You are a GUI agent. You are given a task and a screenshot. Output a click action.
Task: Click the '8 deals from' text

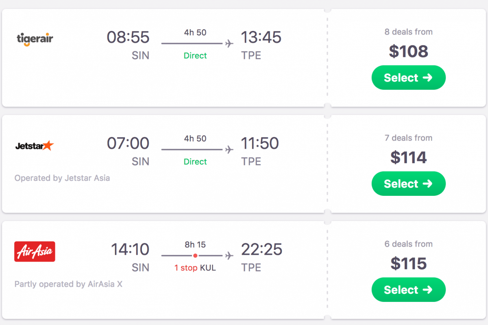pyautogui.click(x=408, y=32)
